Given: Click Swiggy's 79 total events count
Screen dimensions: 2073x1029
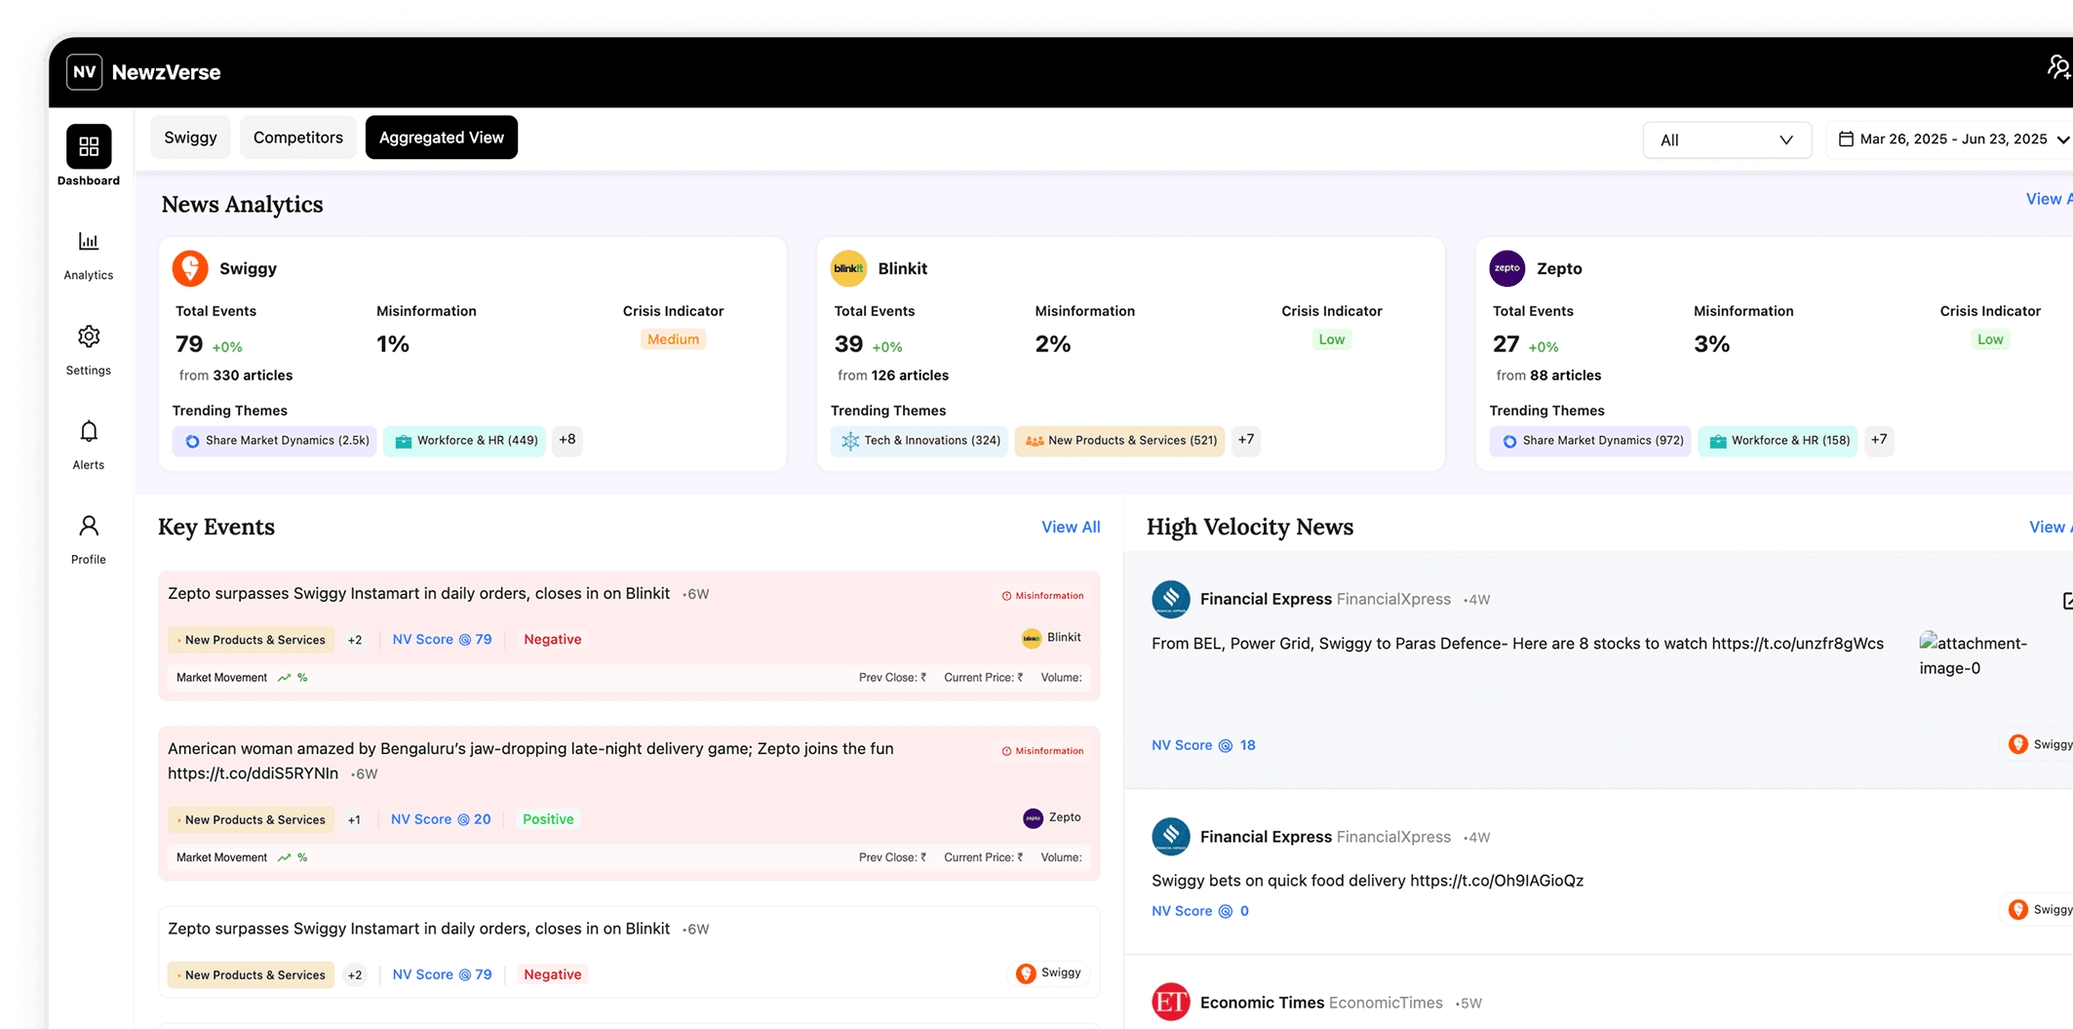Looking at the screenshot, I should 189,344.
